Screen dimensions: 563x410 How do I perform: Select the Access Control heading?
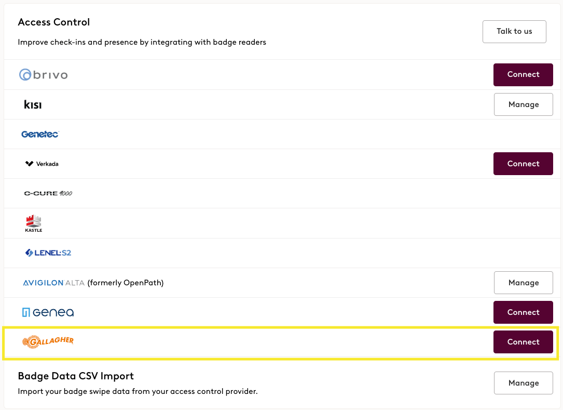point(54,22)
